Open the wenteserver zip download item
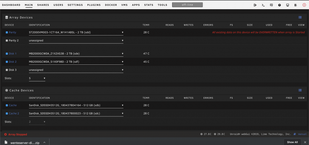The width and height of the screenshot is (309, 145). tap(25, 143)
